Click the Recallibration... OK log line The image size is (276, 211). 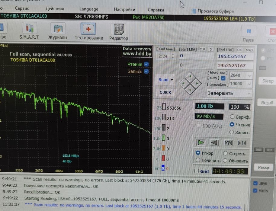pos(42,192)
